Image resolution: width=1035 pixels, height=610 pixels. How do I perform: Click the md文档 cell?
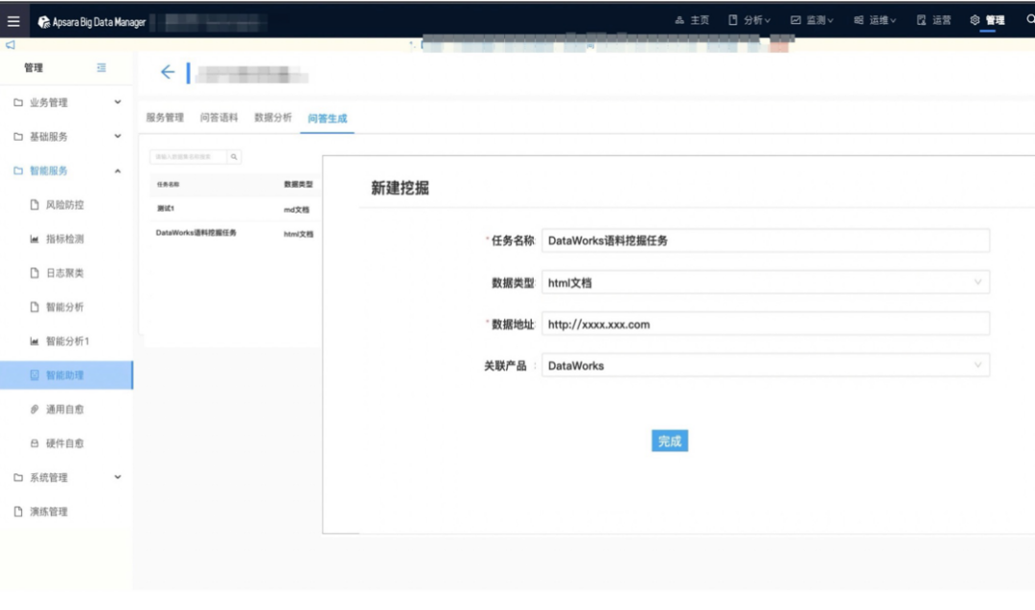[x=296, y=210]
